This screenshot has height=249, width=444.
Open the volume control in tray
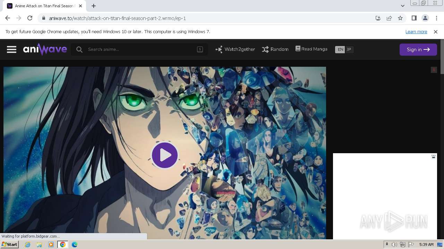pyautogui.click(x=394, y=245)
